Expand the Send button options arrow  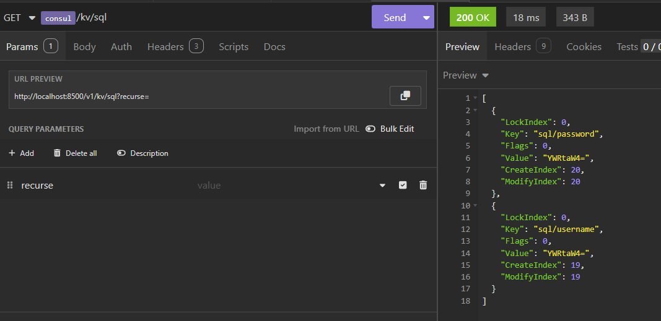[426, 17]
